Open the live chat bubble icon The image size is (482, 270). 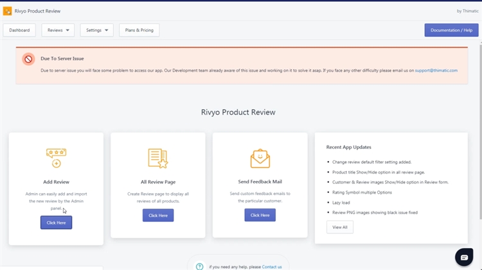(464, 257)
